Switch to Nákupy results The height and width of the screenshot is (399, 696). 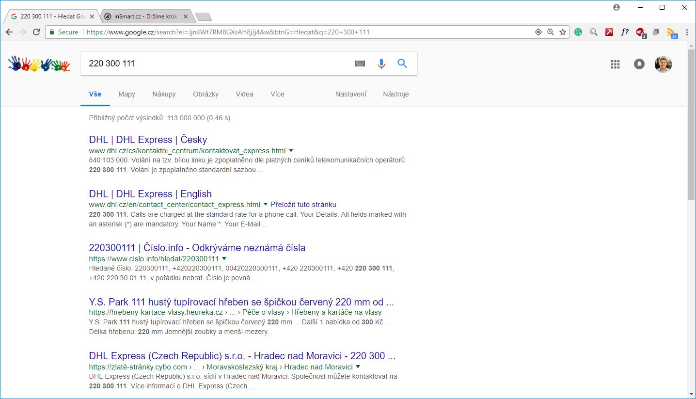[x=164, y=94]
